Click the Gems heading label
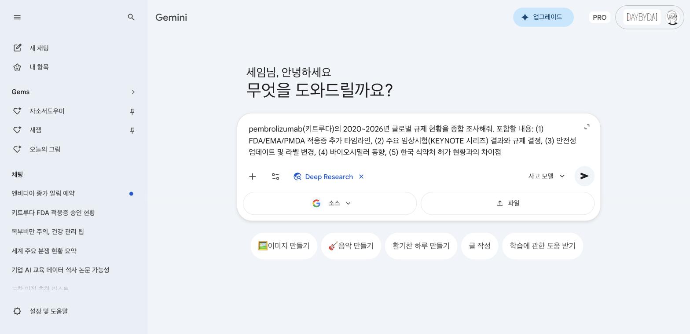This screenshot has width=690, height=334. (21, 92)
